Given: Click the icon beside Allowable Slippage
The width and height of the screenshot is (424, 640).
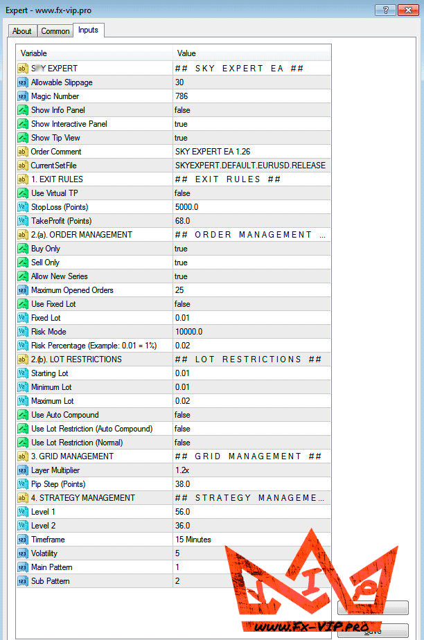Looking at the screenshot, I should (x=23, y=82).
